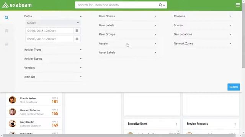Screen dimensions: 245x137
Task: Click Howard Osborne's score 155
Action: point(55,113)
